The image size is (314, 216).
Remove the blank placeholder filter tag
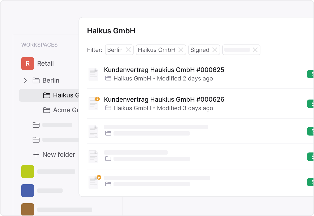point(255,50)
